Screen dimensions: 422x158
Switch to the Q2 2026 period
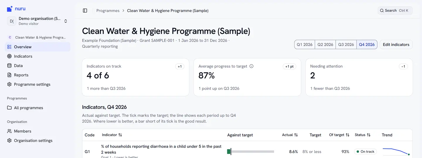click(325, 44)
